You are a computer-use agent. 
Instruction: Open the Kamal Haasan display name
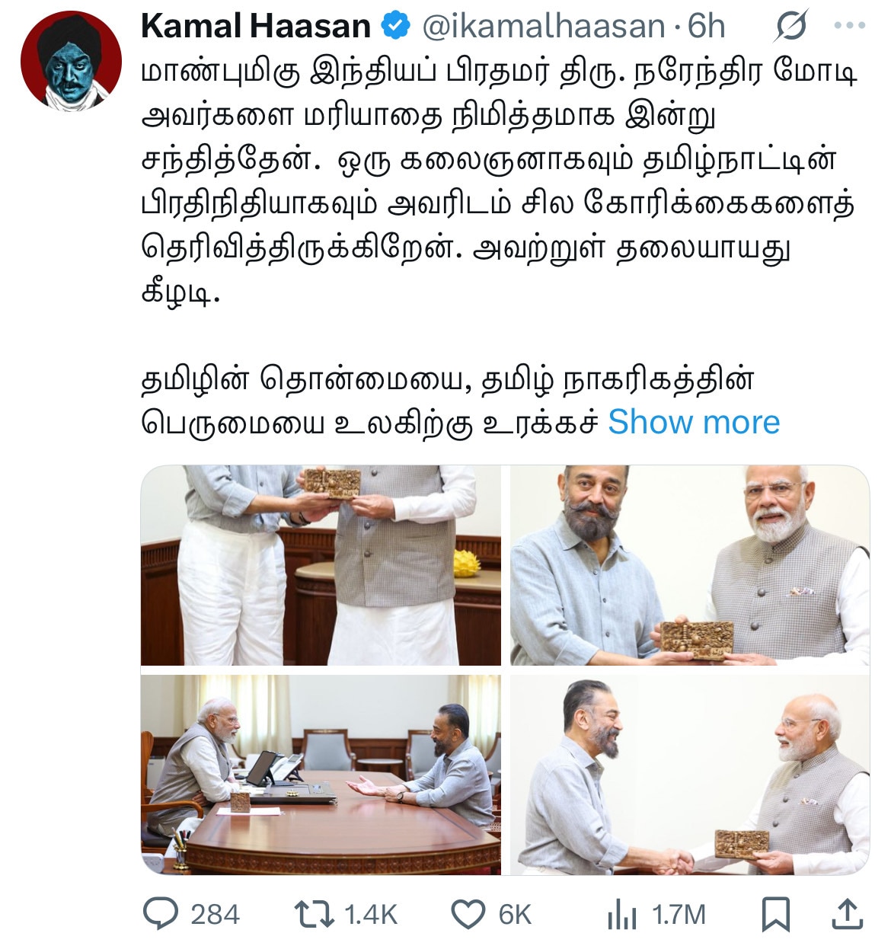256,27
